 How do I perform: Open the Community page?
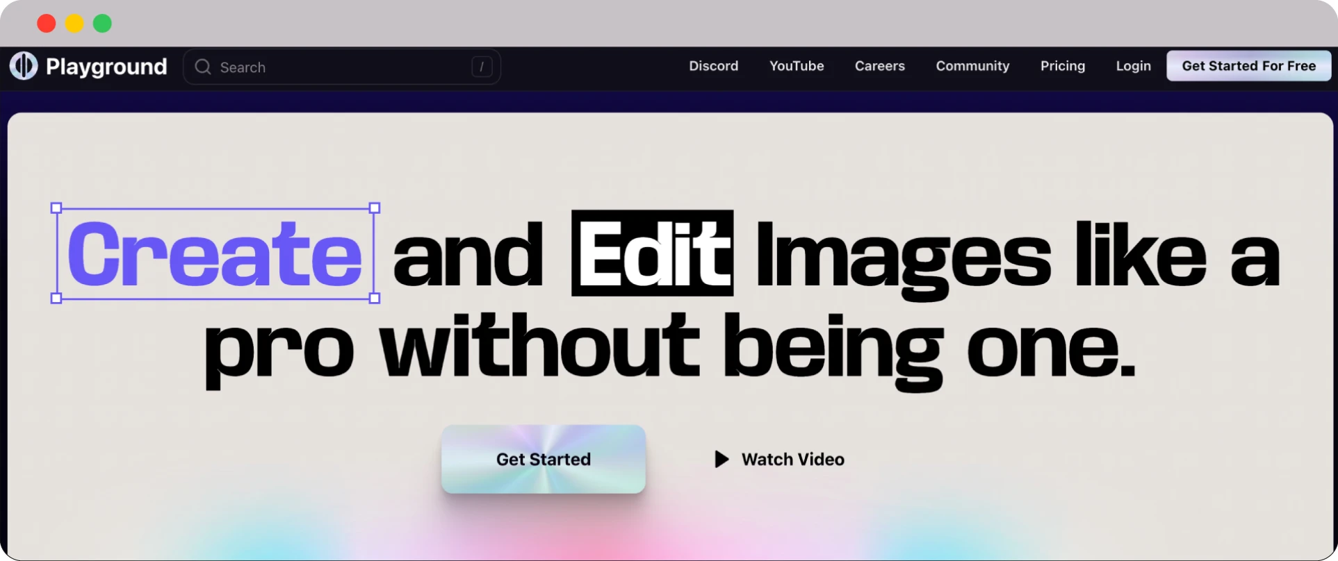(x=972, y=66)
